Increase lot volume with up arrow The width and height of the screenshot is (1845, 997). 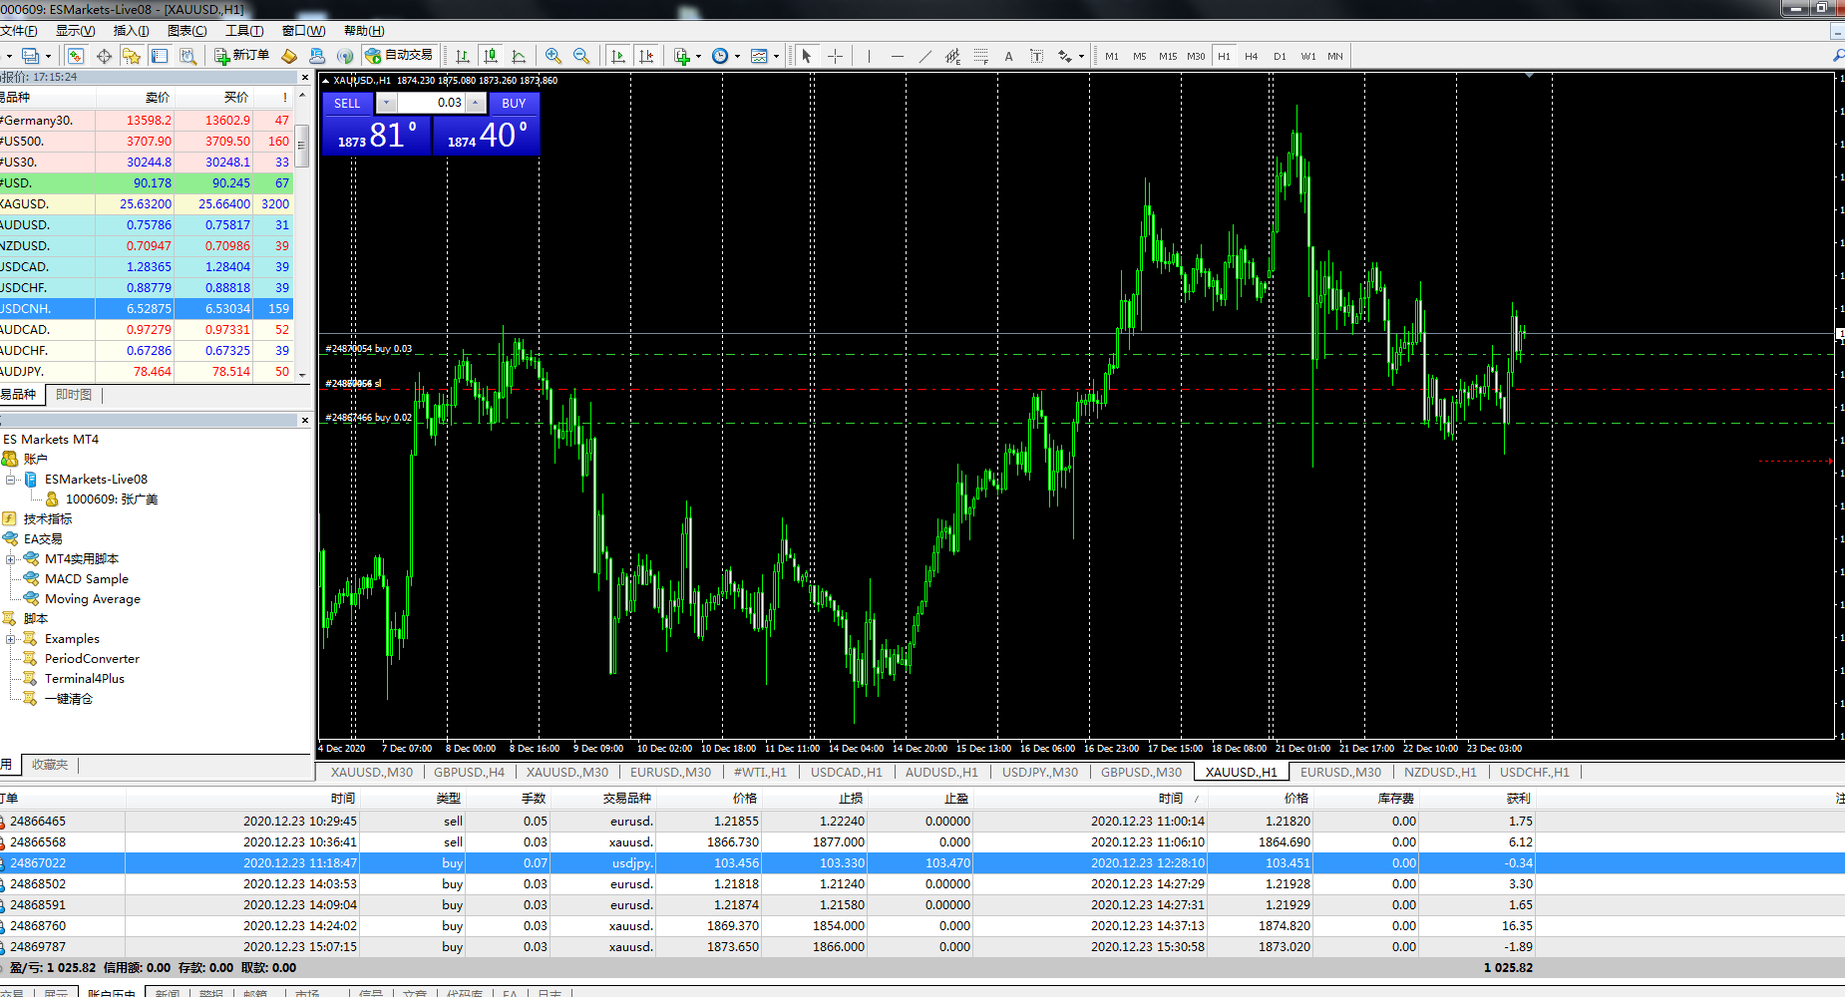[476, 103]
